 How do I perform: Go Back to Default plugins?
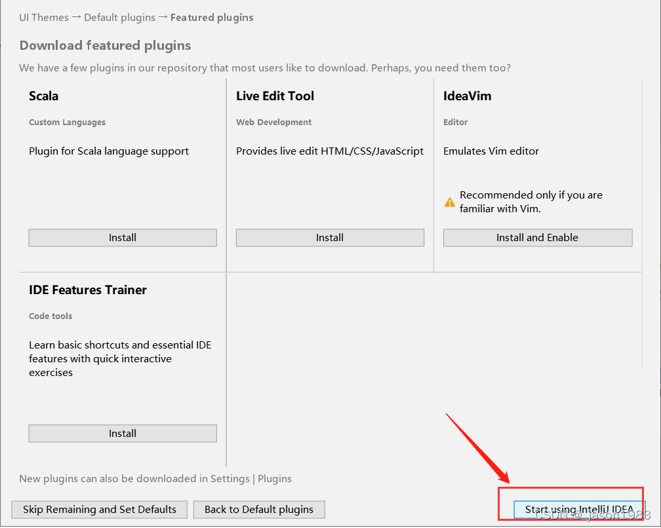tap(259, 510)
